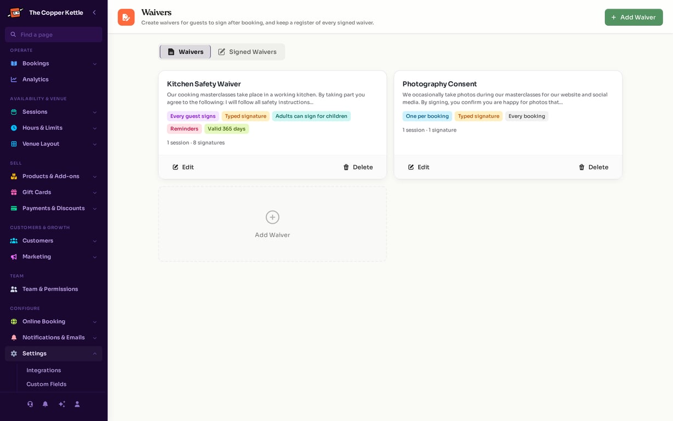Expand the Online Booking chevron
This screenshot has height=421, width=673.
pyautogui.click(x=95, y=322)
